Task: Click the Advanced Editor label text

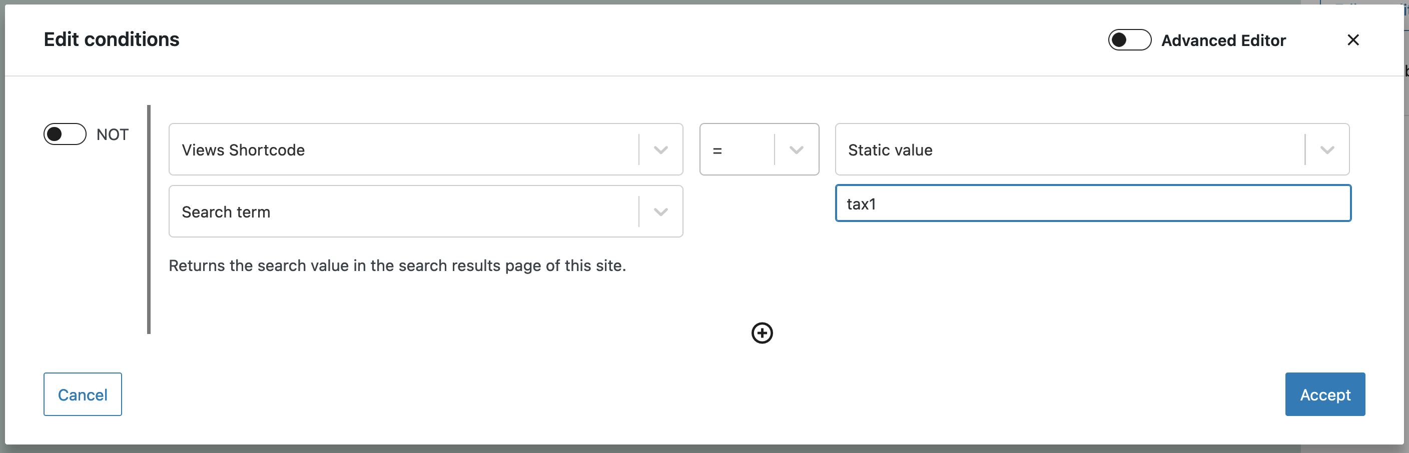Action: click(x=1223, y=40)
